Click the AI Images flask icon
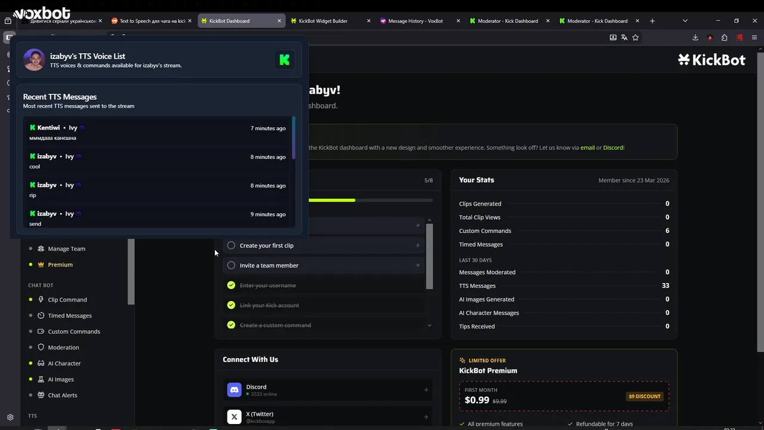 tap(41, 379)
